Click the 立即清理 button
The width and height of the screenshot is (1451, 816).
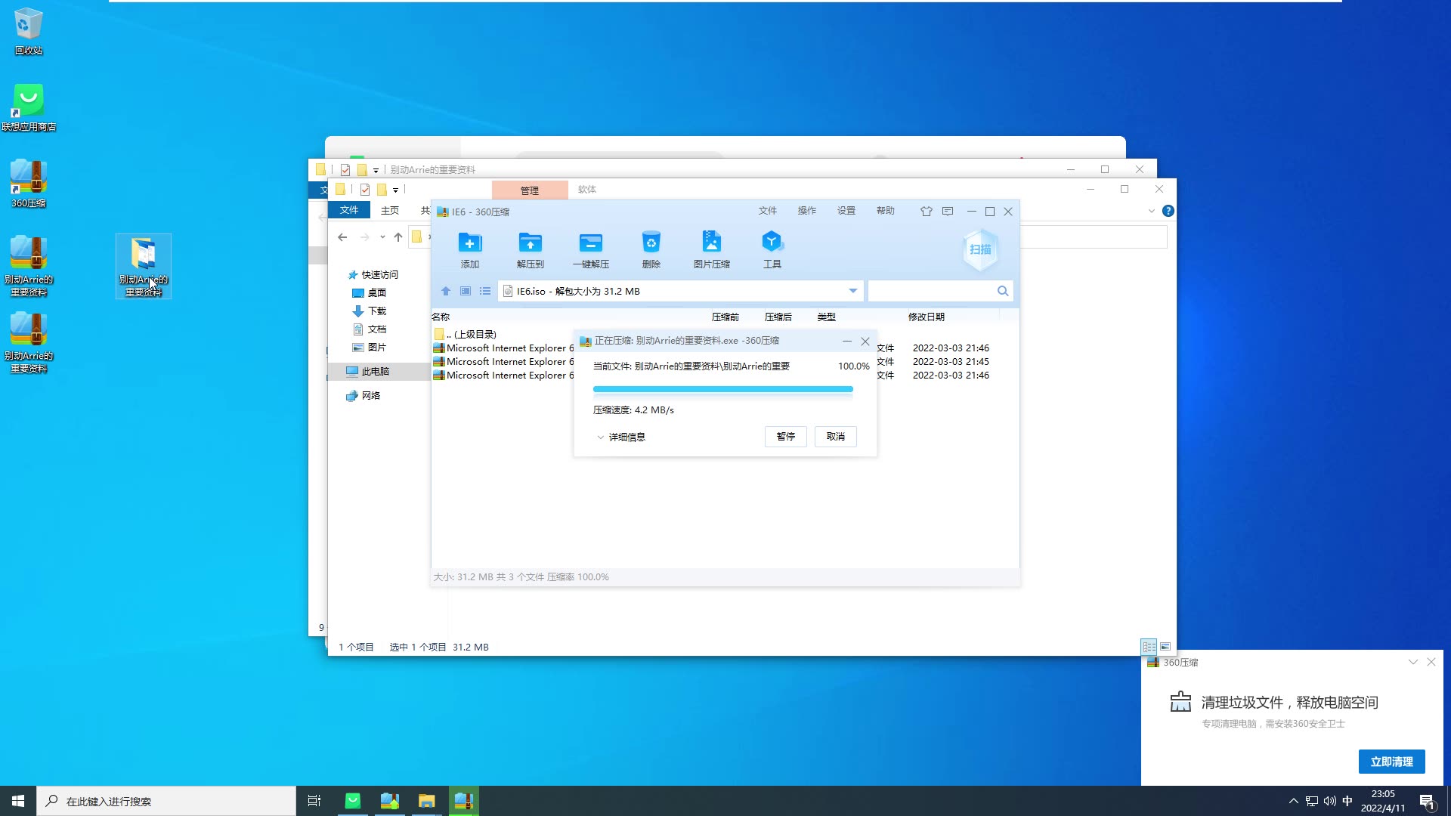click(1392, 762)
